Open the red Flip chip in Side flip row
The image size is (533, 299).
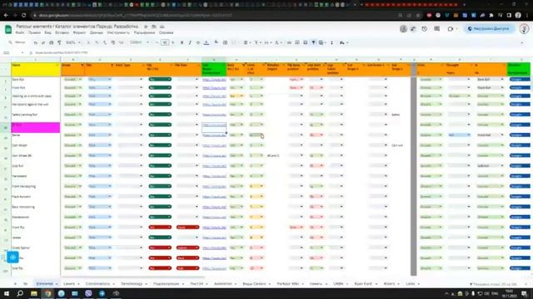tap(160, 268)
